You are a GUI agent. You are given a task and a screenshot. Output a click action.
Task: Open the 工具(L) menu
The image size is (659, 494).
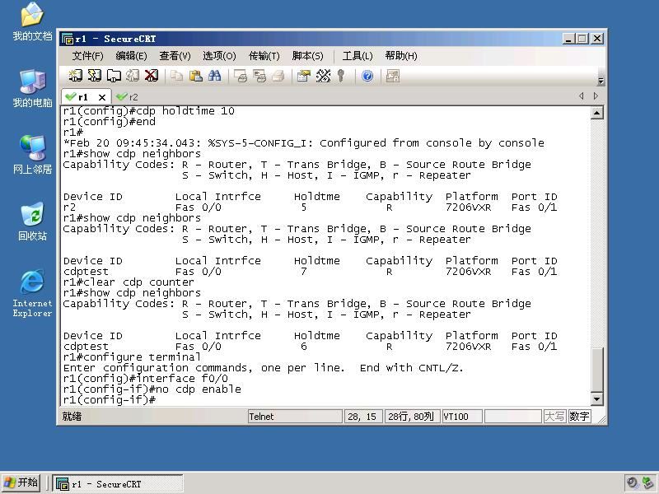358,56
